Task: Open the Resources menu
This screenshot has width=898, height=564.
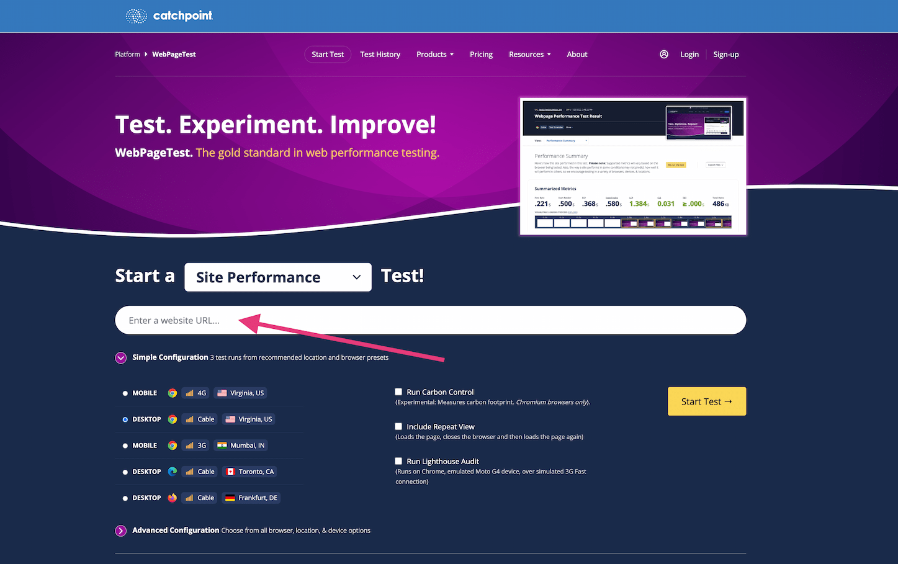Action: pyautogui.click(x=530, y=55)
